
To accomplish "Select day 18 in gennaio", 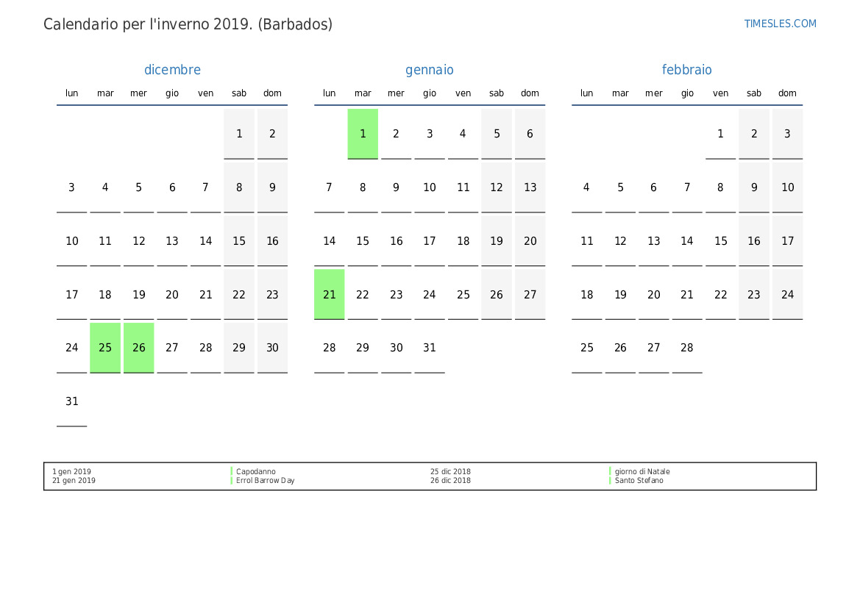I will pyautogui.click(x=463, y=241).
